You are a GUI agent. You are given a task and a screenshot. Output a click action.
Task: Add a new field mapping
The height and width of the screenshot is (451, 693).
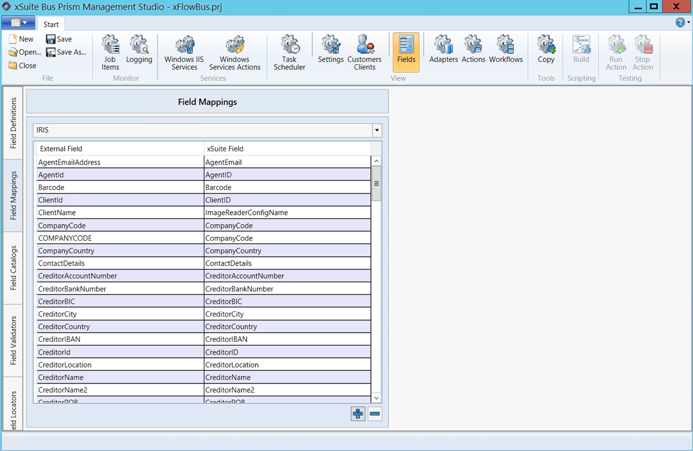click(x=358, y=414)
